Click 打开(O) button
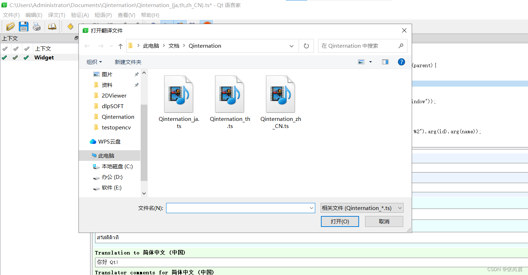The image size is (528, 275). [340, 221]
